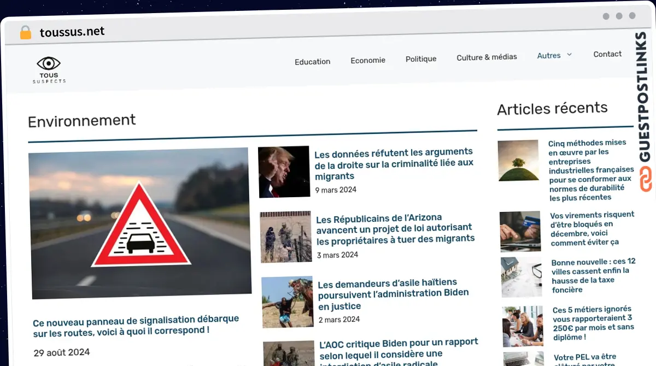Open 'Ces 5 métiers ignorés' article
656x366 pixels.
coord(594,323)
